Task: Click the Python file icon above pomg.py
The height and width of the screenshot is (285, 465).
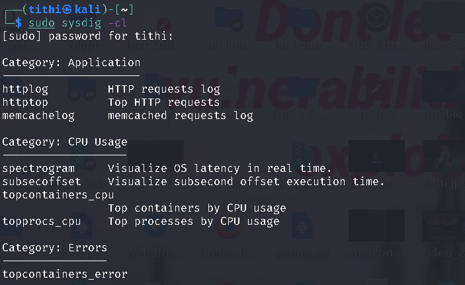Action: pyautogui.click(x=302, y=226)
